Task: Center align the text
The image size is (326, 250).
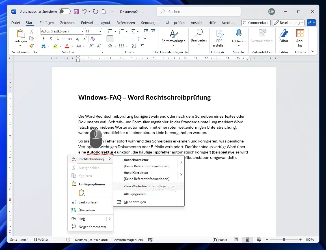Action: [x=117, y=39]
